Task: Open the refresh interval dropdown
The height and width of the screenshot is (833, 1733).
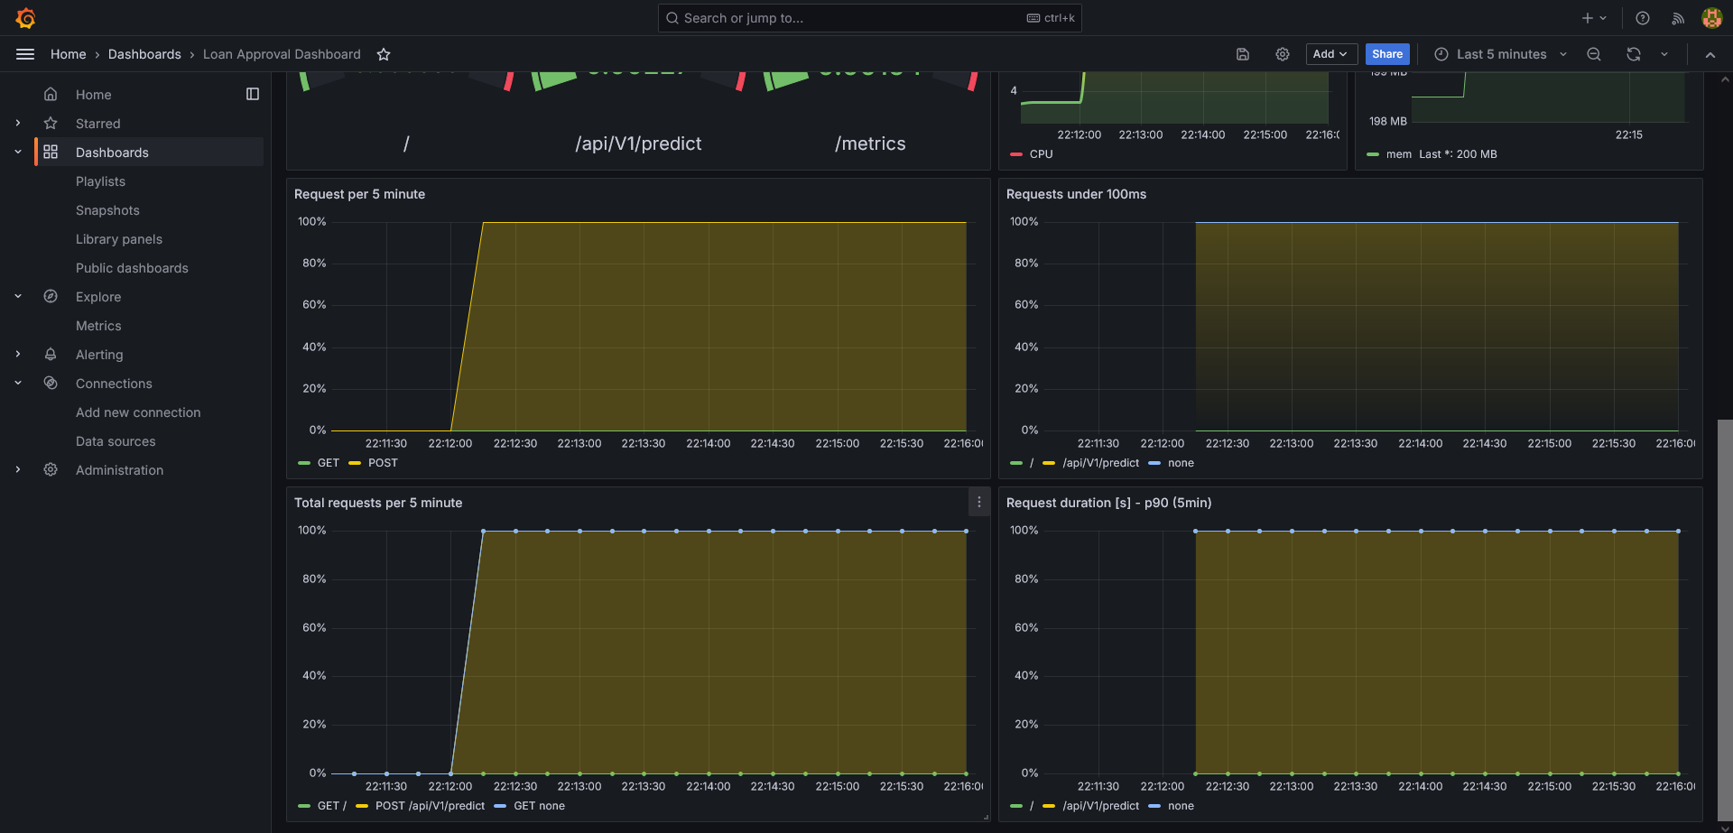Action: [x=1664, y=54]
